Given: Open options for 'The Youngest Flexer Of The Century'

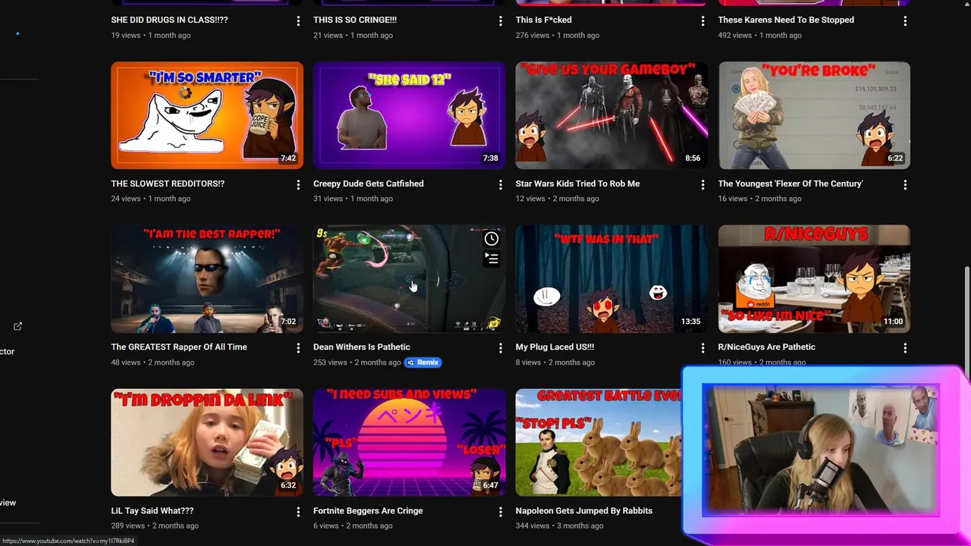Looking at the screenshot, I should pos(905,184).
